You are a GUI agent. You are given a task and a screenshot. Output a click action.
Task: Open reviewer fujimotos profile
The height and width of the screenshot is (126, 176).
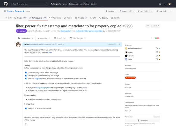point(131,56)
